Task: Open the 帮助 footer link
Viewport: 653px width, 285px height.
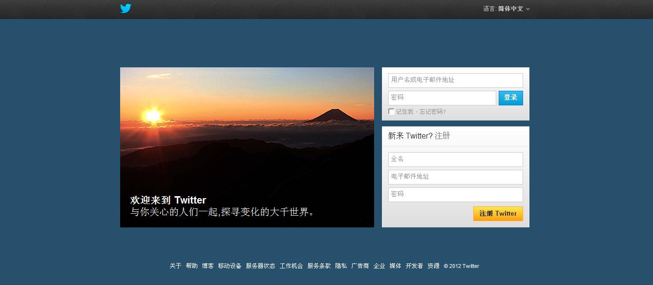Action: (191, 266)
